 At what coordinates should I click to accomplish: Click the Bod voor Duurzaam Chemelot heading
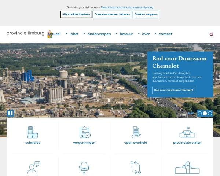point(179,62)
